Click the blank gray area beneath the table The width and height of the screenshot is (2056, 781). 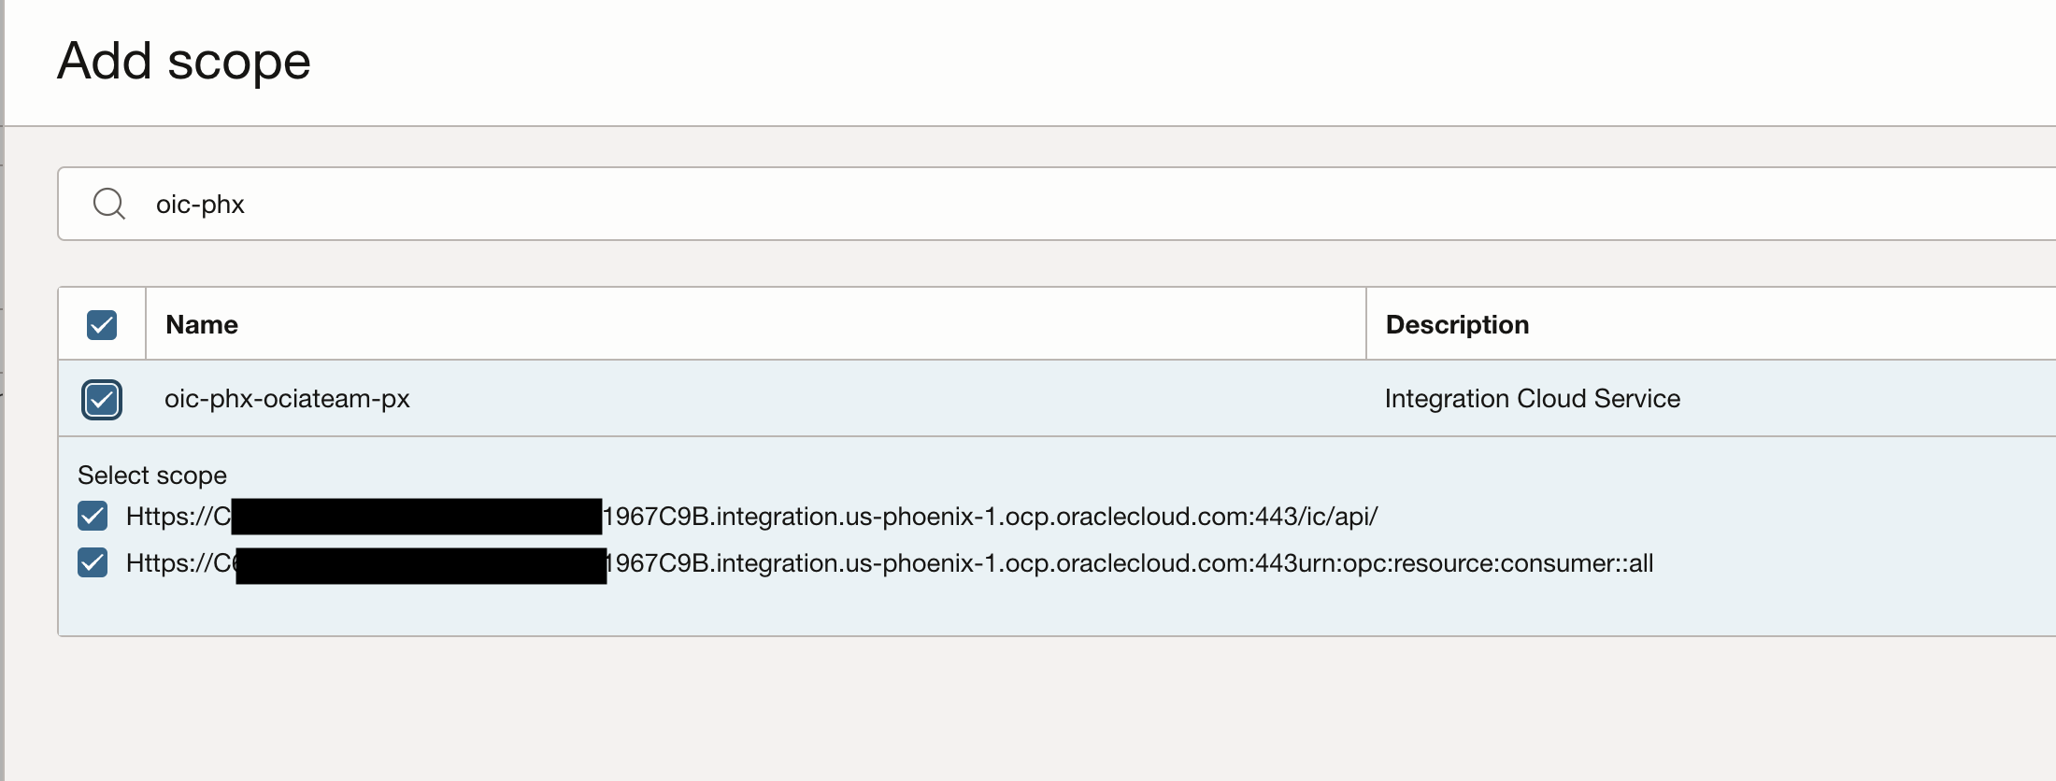coord(935,710)
